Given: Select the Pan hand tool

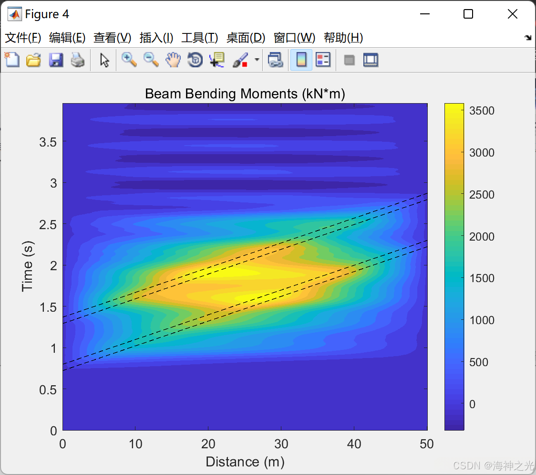Looking at the screenshot, I should click(x=173, y=60).
